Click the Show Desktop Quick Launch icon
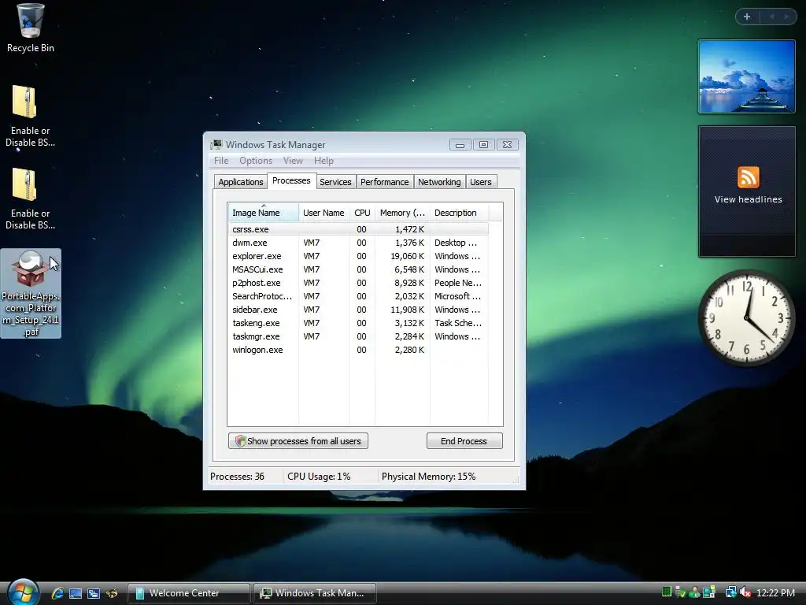Image resolution: width=806 pixels, height=605 pixels. tap(76, 593)
